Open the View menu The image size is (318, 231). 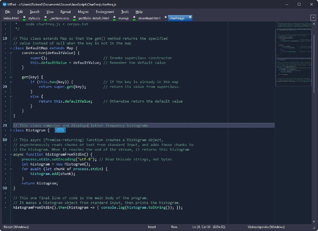[x=50, y=12]
